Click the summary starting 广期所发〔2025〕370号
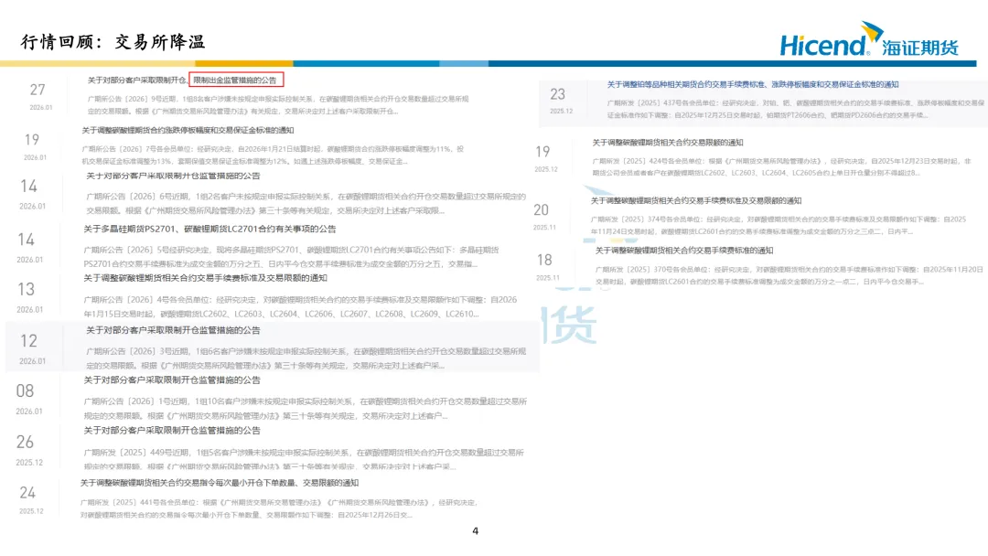 tap(789, 275)
